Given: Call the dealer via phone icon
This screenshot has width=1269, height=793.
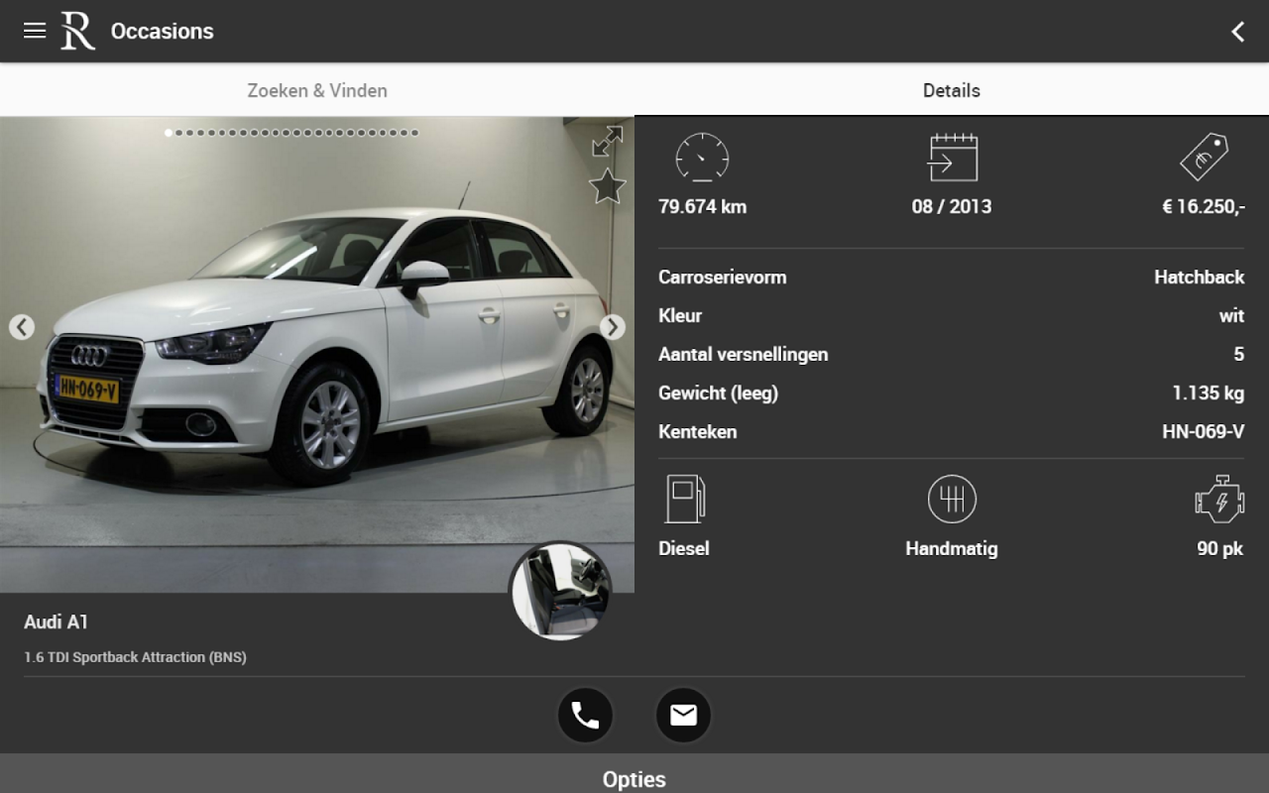Looking at the screenshot, I should click(585, 716).
